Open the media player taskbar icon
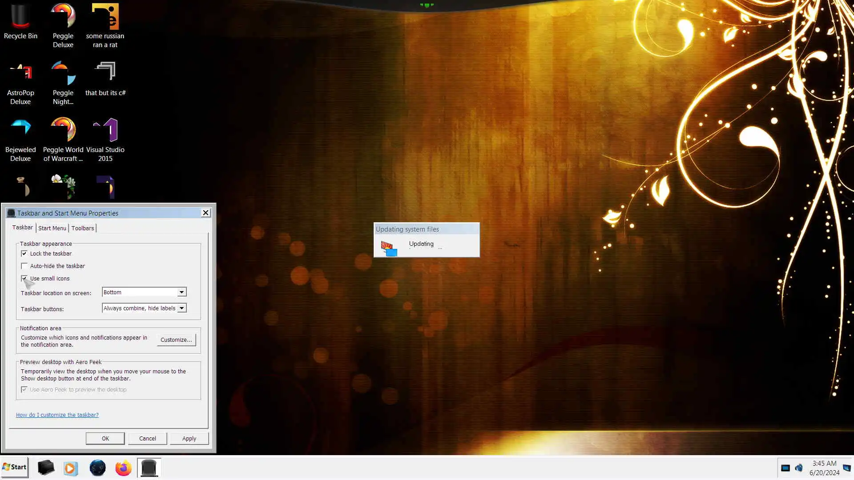The image size is (854, 480). (x=70, y=468)
